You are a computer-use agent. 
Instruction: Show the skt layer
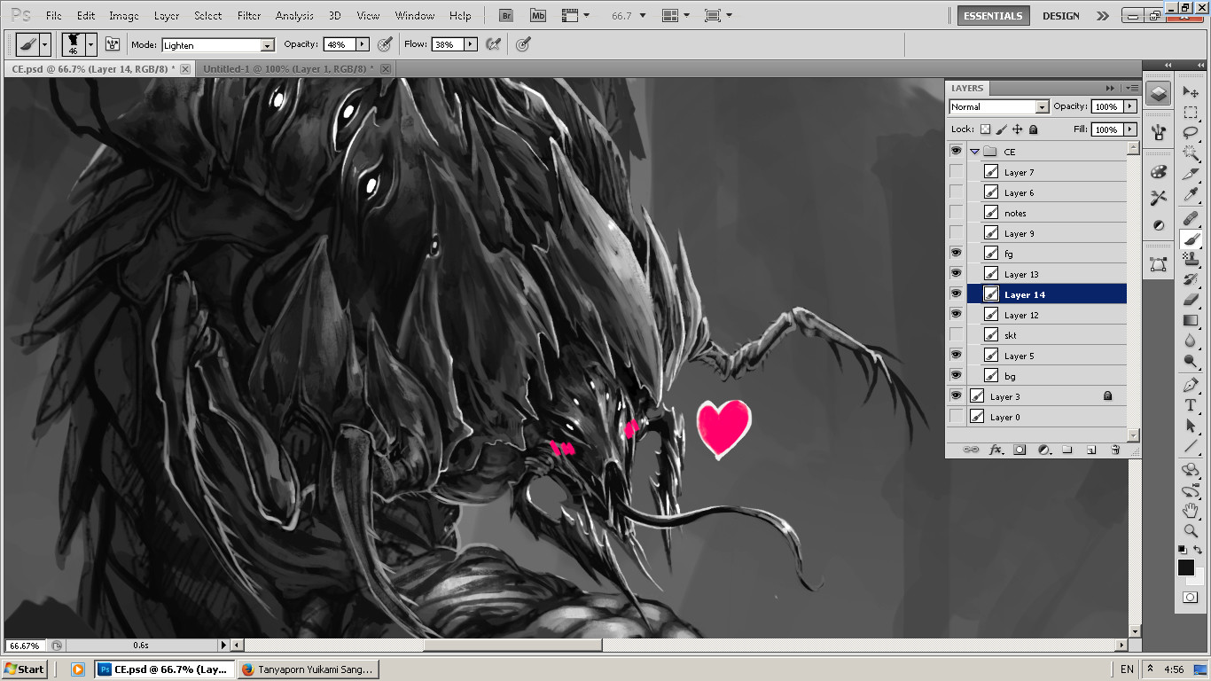[x=956, y=335]
